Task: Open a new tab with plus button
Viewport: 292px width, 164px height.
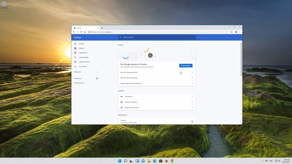Action: [x=102, y=28]
